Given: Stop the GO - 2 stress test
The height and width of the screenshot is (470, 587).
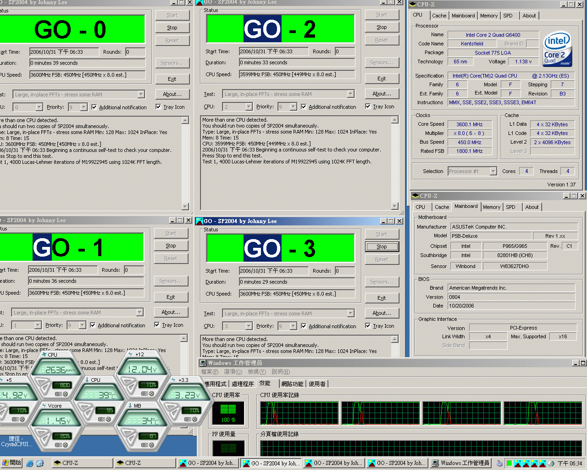Looking at the screenshot, I should 382,27.
